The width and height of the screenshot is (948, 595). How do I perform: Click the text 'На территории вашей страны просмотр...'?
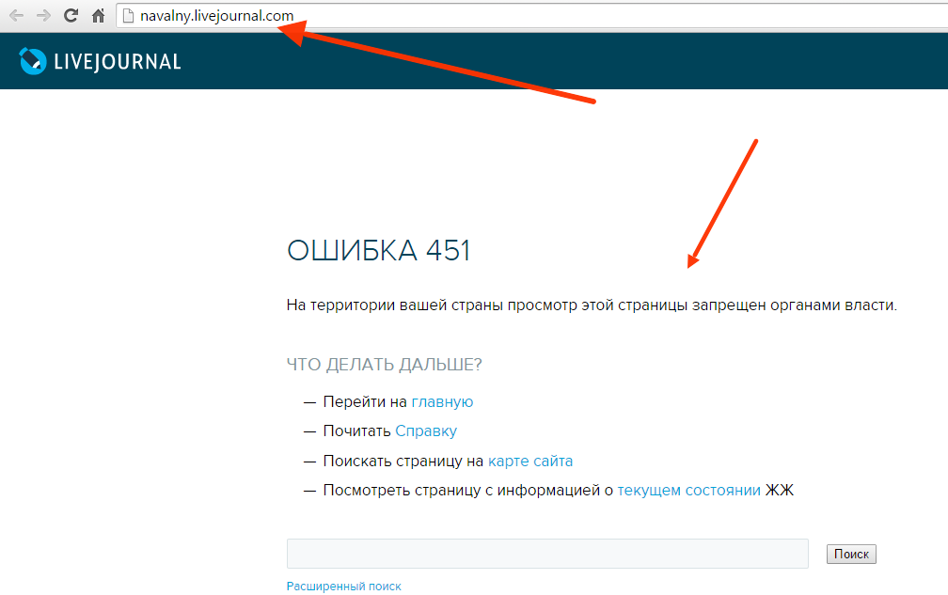592,305
